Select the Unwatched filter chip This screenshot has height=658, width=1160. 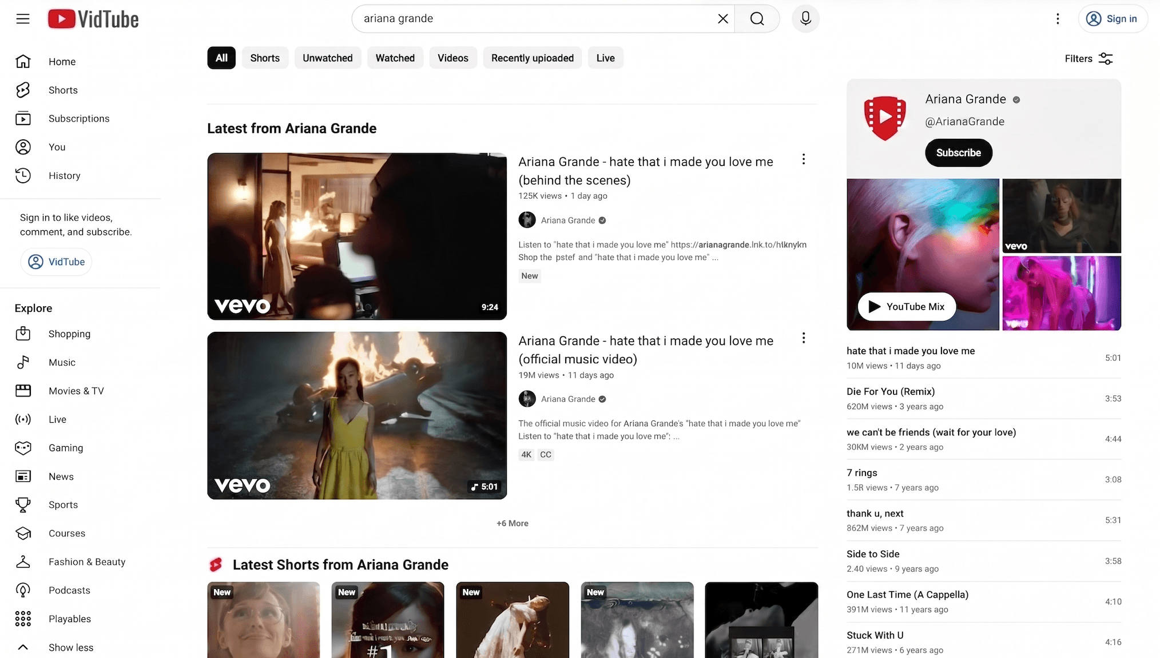(328, 58)
